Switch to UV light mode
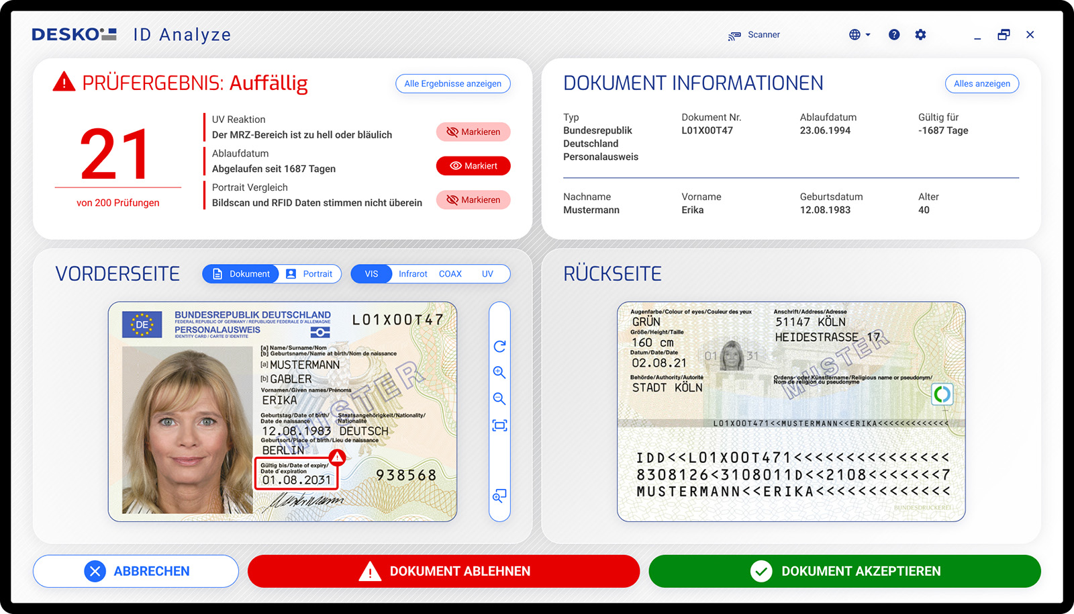Image resolution: width=1074 pixels, height=614 pixels. [x=487, y=274]
